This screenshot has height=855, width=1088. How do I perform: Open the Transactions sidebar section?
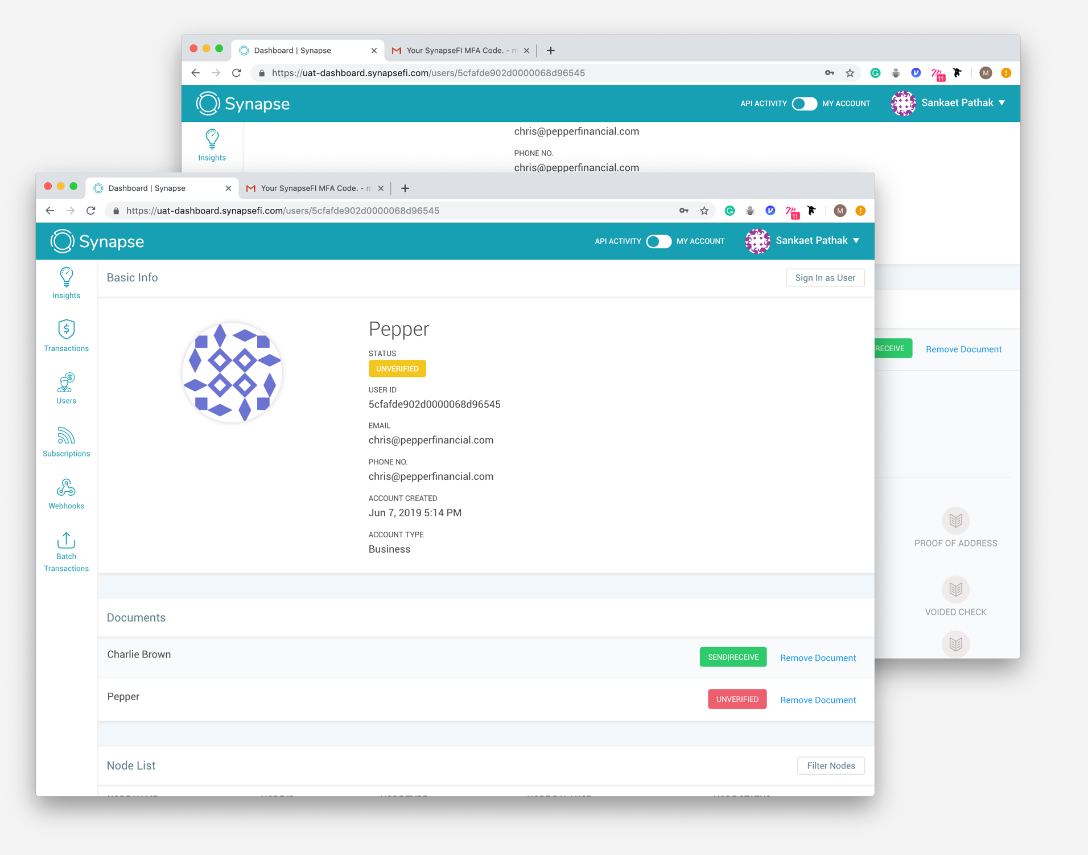pyautogui.click(x=66, y=336)
